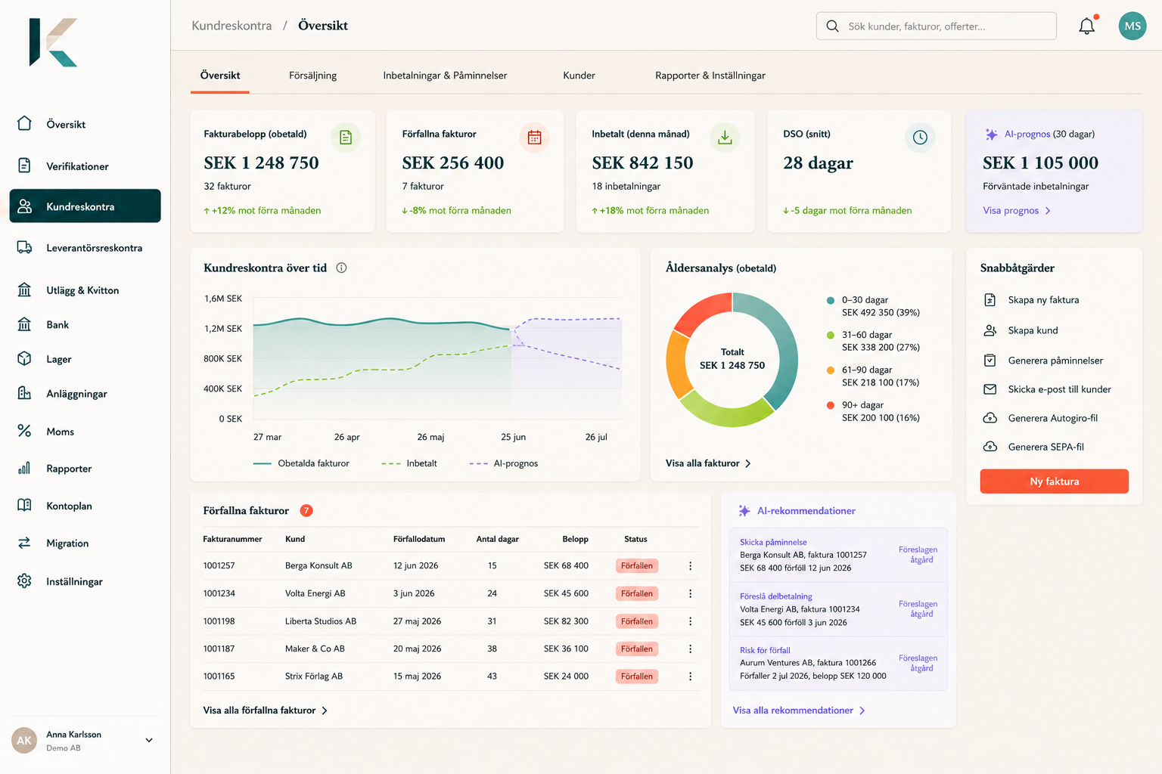
Task: Click the Inbetalt download icon
Action: 725,138
